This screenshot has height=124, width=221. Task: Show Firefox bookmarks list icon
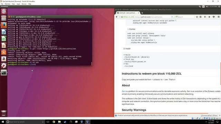point(201,17)
